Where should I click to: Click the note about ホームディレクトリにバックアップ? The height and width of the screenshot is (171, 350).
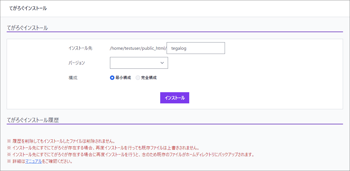point(131,155)
